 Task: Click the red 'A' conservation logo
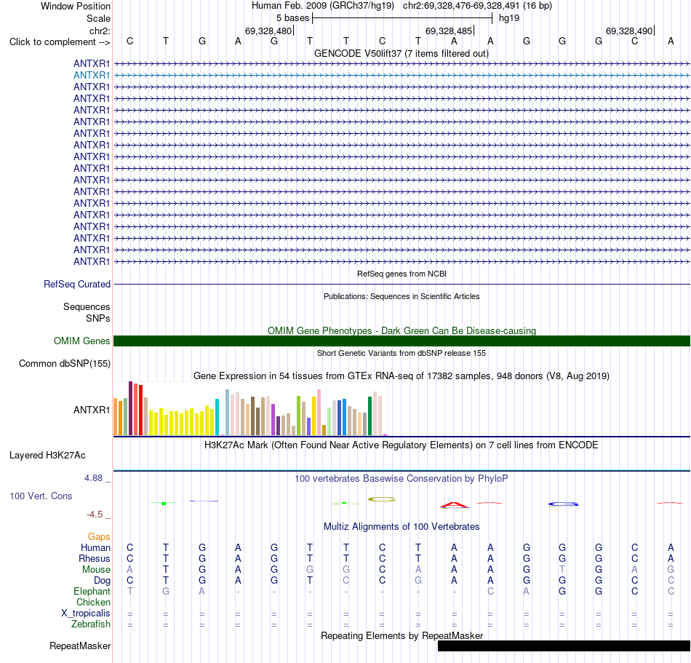(455, 505)
